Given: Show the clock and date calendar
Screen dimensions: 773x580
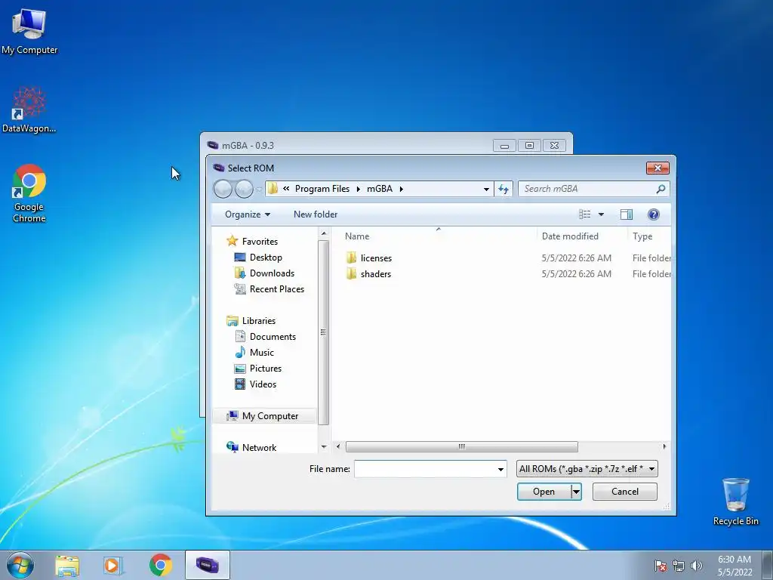Looking at the screenshot, I should click(735, 566).
